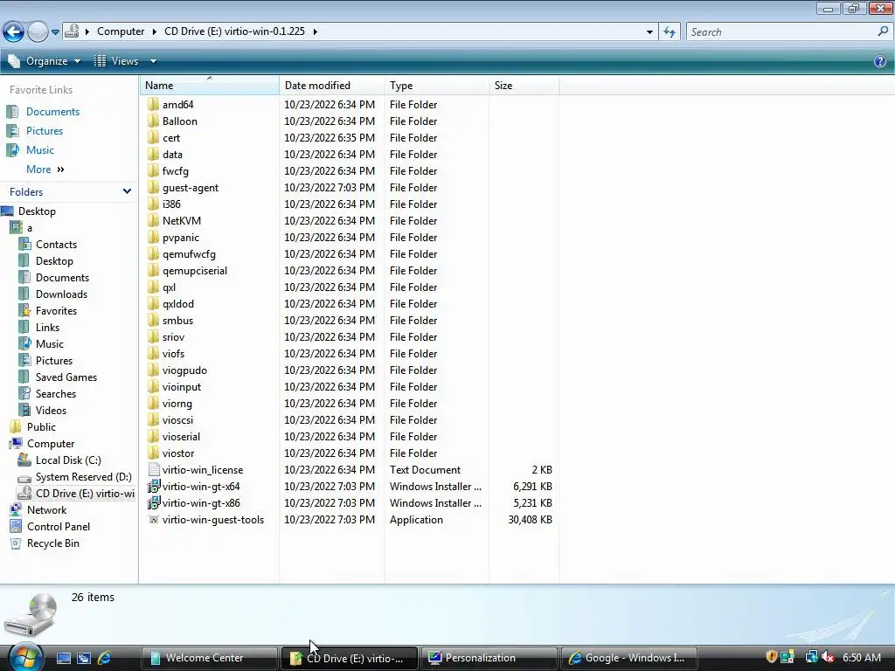Sort by Name column header
The height and width of the screenshot is (671, 895).
[x=209, y=86]
